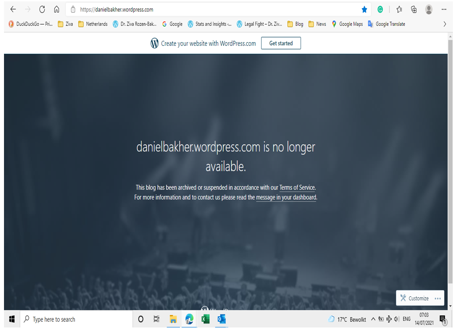Open the Google Maps bookmark

click(347, 24)
